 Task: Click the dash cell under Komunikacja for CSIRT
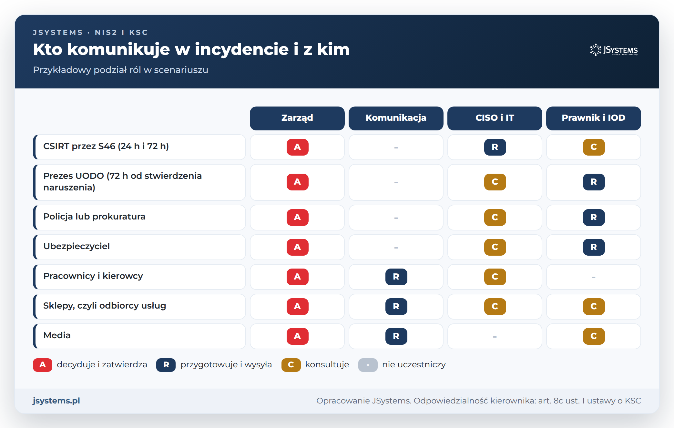pyautogui.click(x=396, y=147)
